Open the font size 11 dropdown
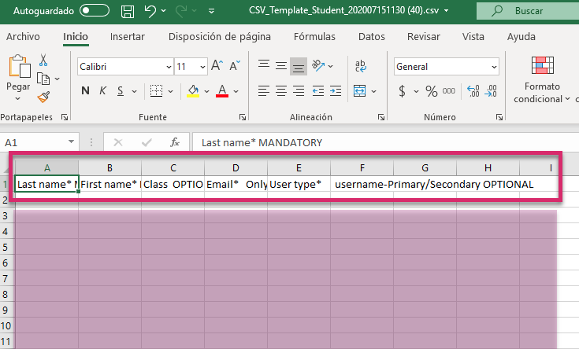The image size is (579, 349). (202, 67)
